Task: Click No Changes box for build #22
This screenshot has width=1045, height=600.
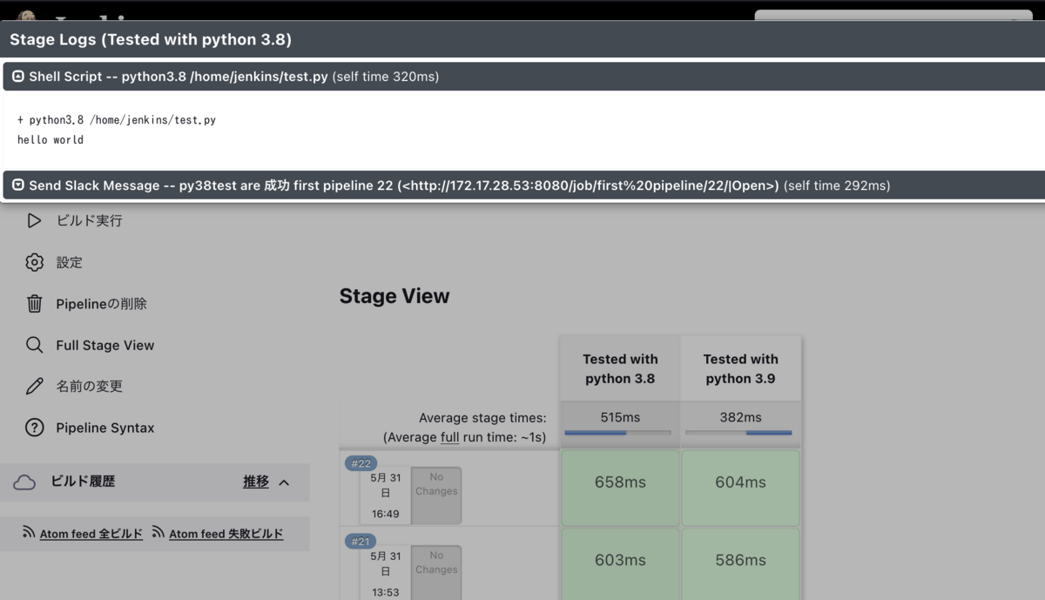Action: [436, 496]
